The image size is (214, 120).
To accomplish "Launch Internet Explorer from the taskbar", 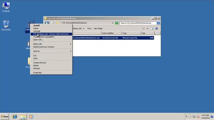I will point(15,117).
